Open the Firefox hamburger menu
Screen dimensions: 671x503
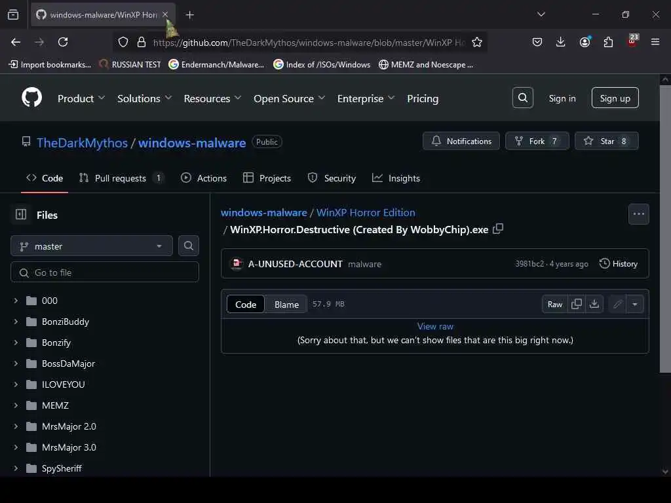pyautogui.click(x=655, y=42)
